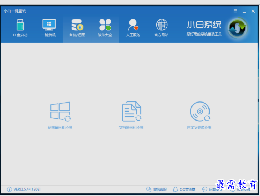Switch to the 一键装机 tab

[x=49, y=29]
